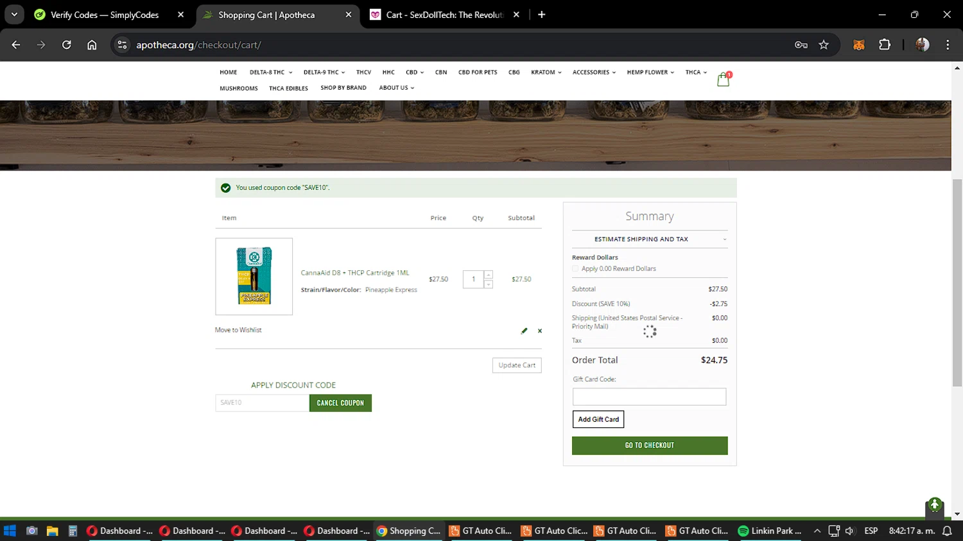The image size is (963, 541).
Task: Open the shopping bag cart icon
Action: coord(724,80)
